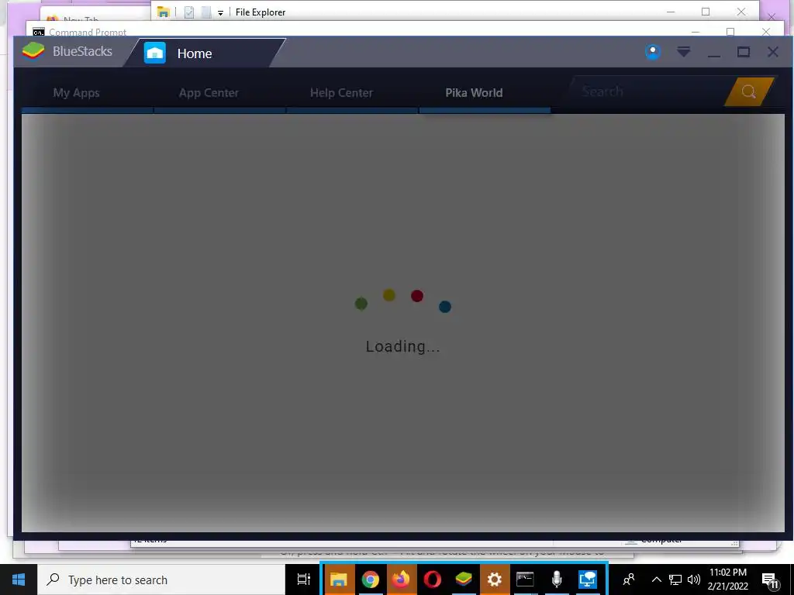Open Firefox from taskbar
The image size is (794, 595).
(x=401, y=580)
